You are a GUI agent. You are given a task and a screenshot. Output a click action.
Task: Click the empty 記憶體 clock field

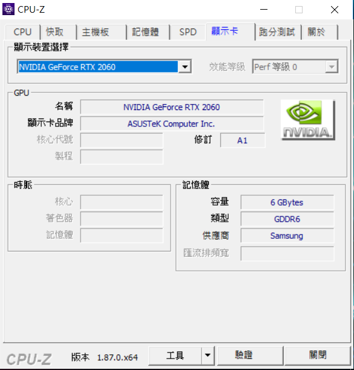coord(122,236)
